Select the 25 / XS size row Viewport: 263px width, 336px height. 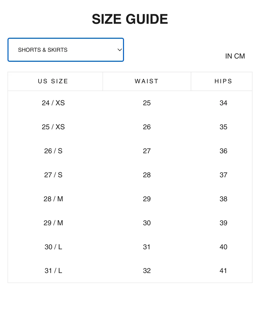[130, 127]
